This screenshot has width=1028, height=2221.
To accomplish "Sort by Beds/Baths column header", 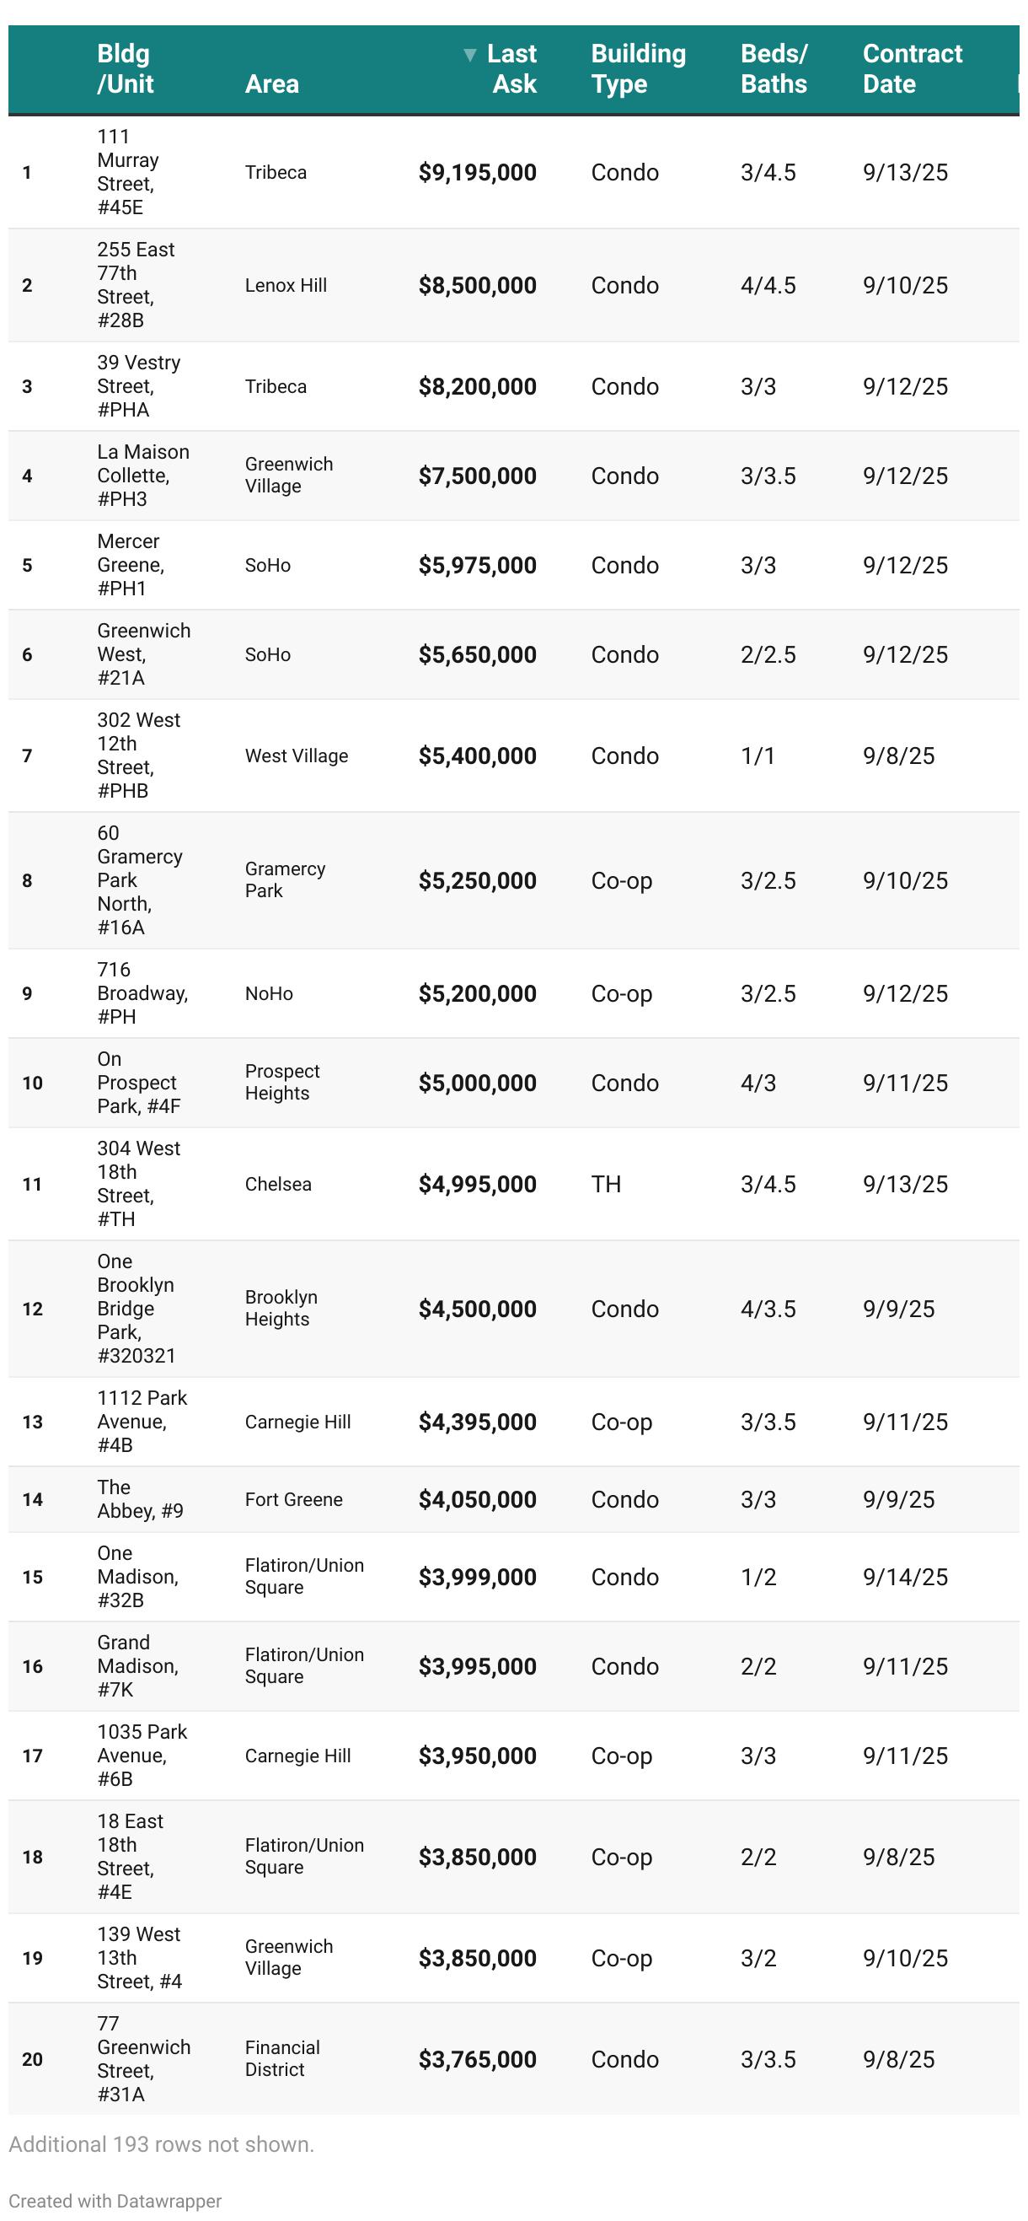I will tap(773, 69).
